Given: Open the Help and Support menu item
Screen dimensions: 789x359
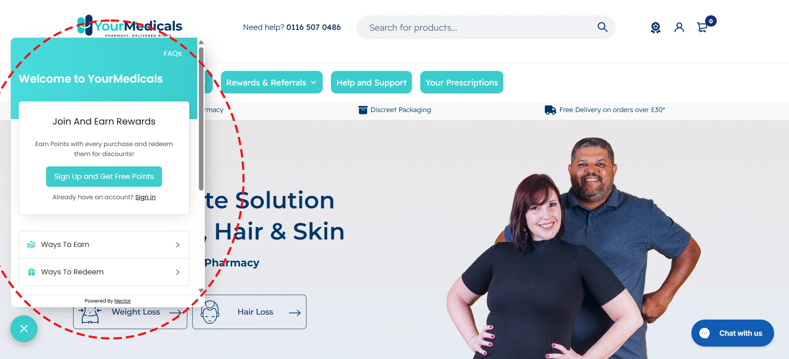Looking at the screenshot, I should coord(371,82).
